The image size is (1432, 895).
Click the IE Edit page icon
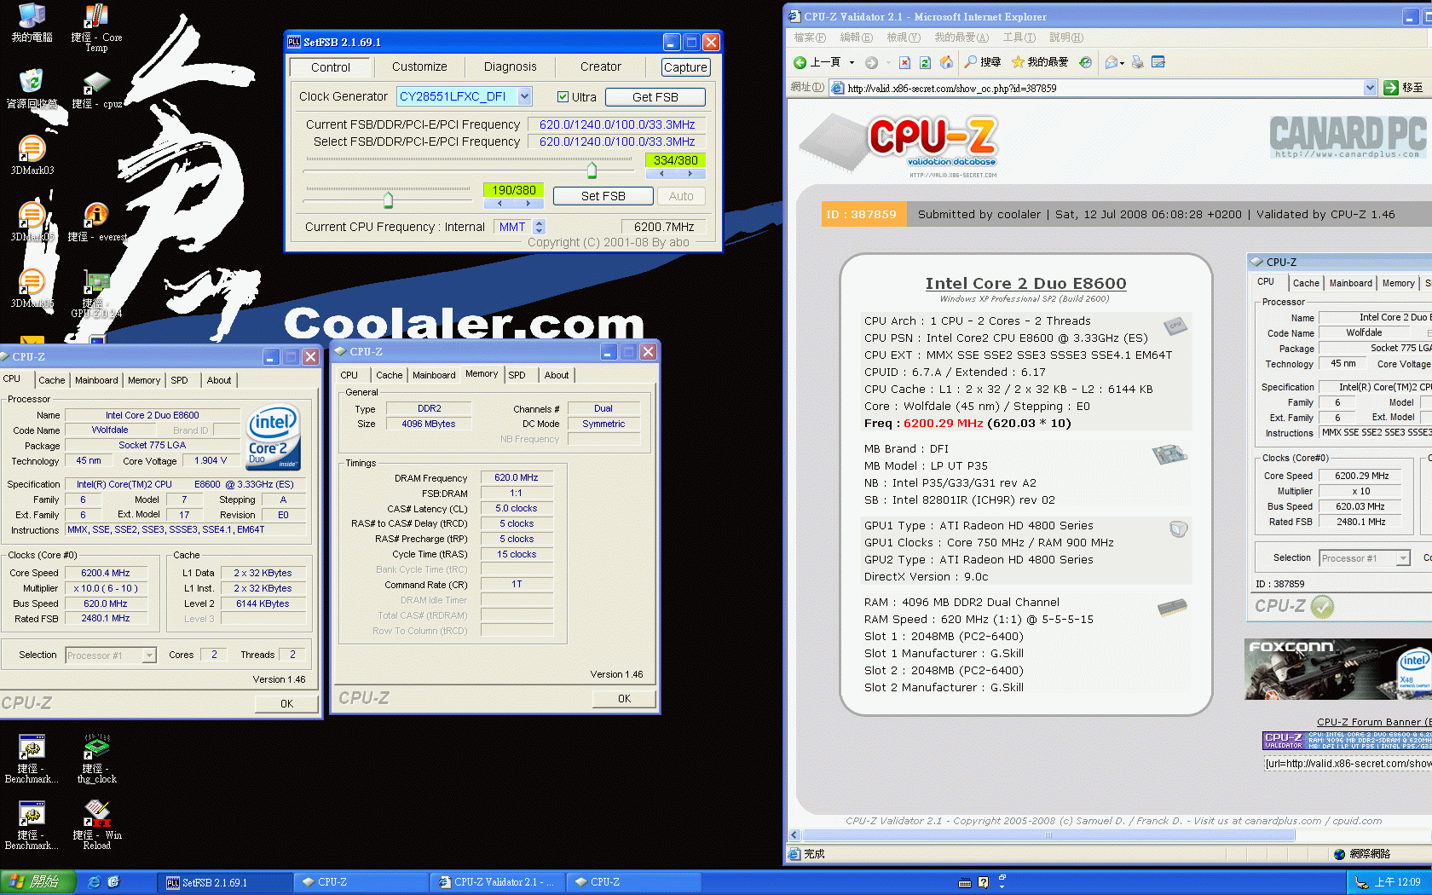[x=1158, y=62]
